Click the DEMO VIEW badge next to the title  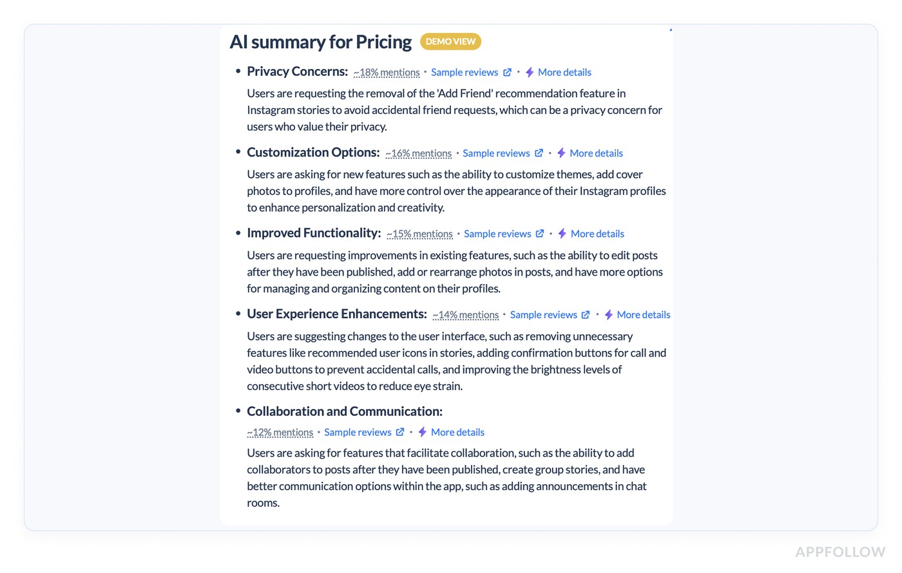click(x=450, y=41)
